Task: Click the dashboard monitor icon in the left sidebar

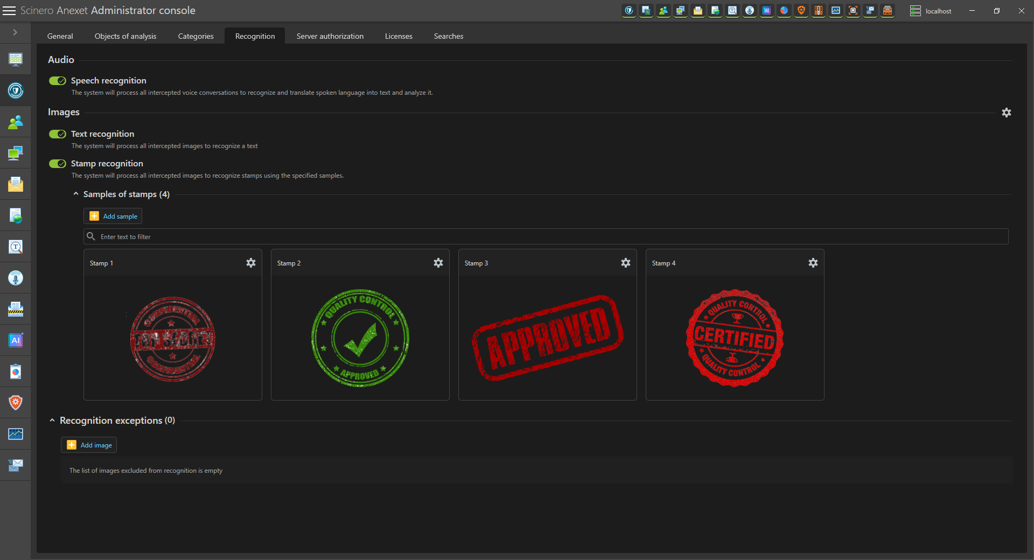Action: (x=16, y=59)
